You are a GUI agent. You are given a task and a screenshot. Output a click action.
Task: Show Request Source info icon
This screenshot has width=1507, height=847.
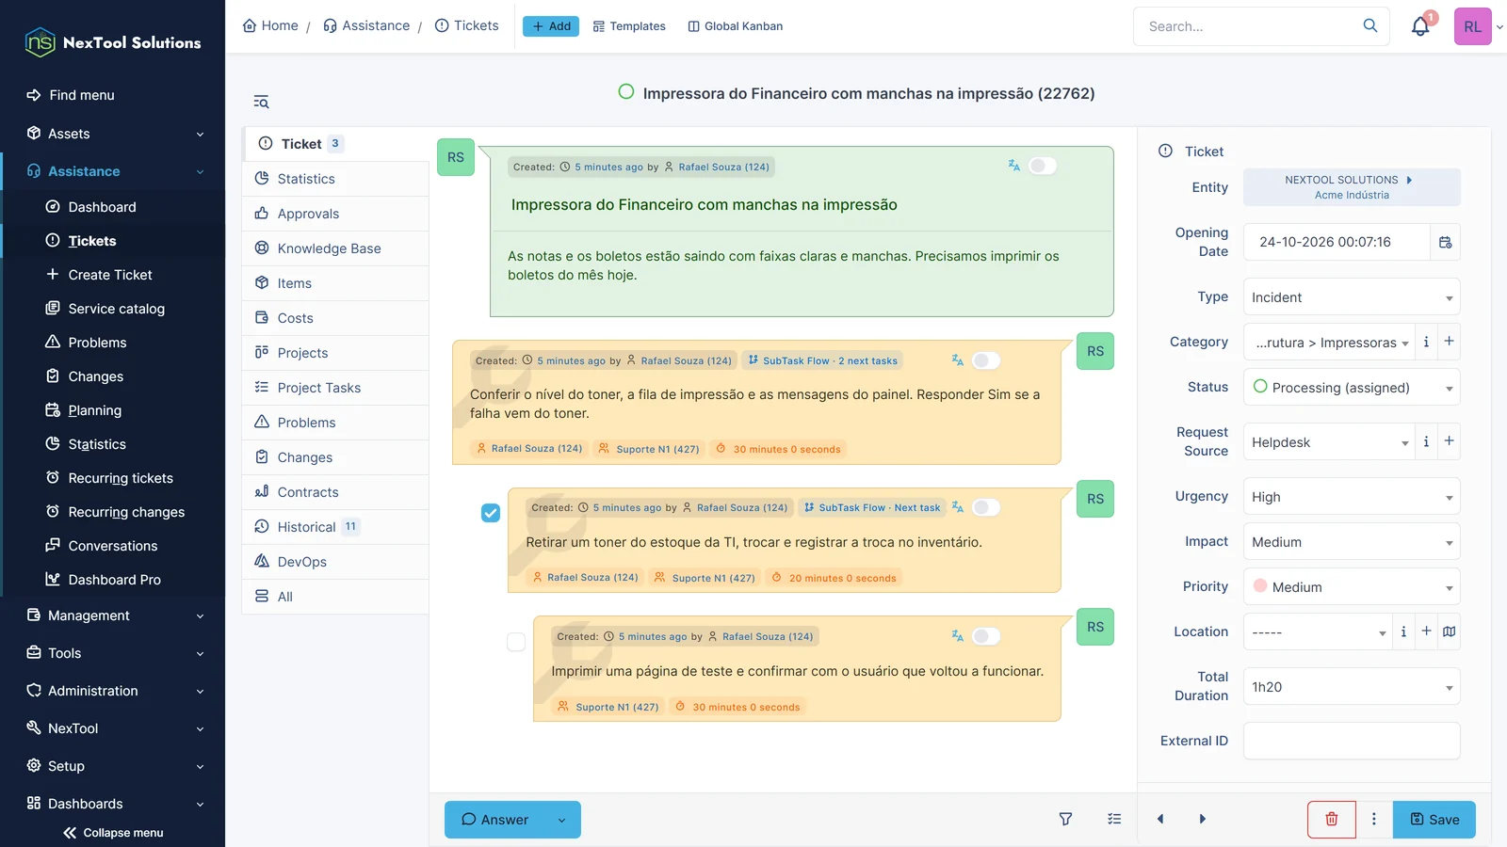pyautogui.click(x=1426, y=441)
